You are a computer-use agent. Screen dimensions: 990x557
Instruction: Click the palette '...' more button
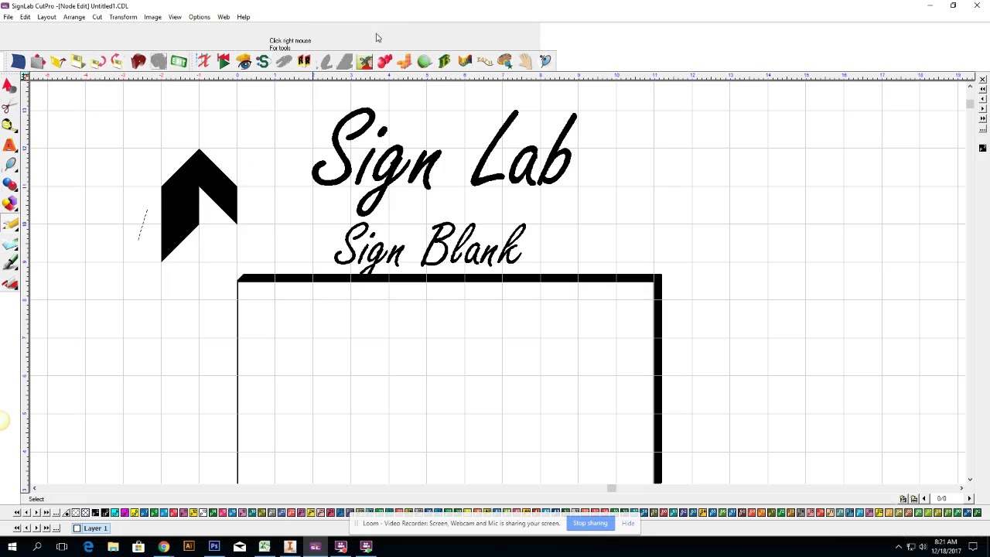56,513
